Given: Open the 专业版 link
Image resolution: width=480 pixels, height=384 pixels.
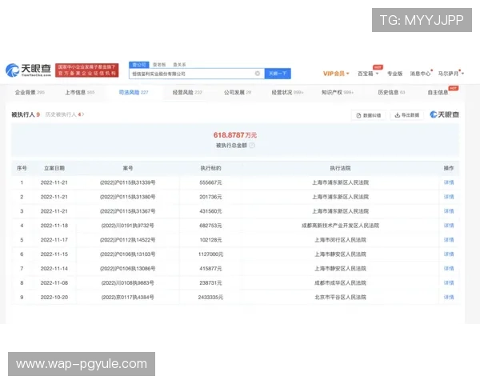Looking at the screenshot, I should point(394,74).
